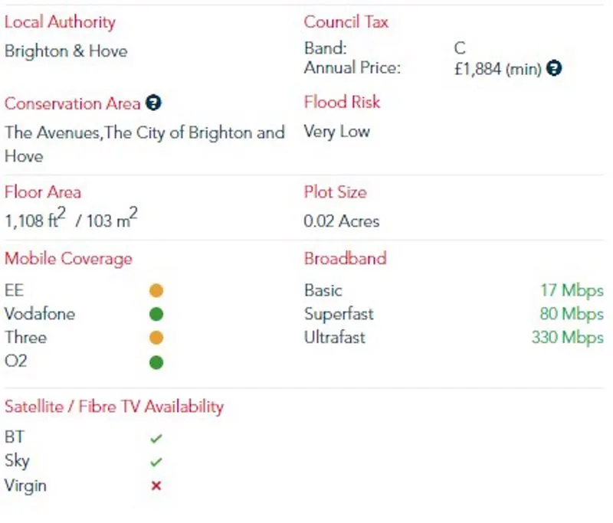Select the Council Tax heading
This screenshot has height=523, width=613.
coord(346,22)
